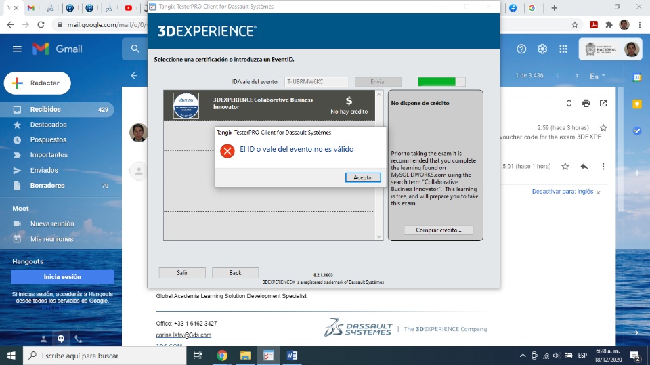Close the translation bar with x

(598, 192)
